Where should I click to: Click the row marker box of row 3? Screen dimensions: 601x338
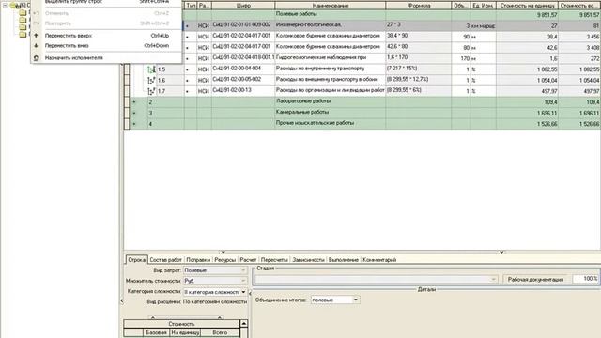pyautogui.click(x=127, y=113)
